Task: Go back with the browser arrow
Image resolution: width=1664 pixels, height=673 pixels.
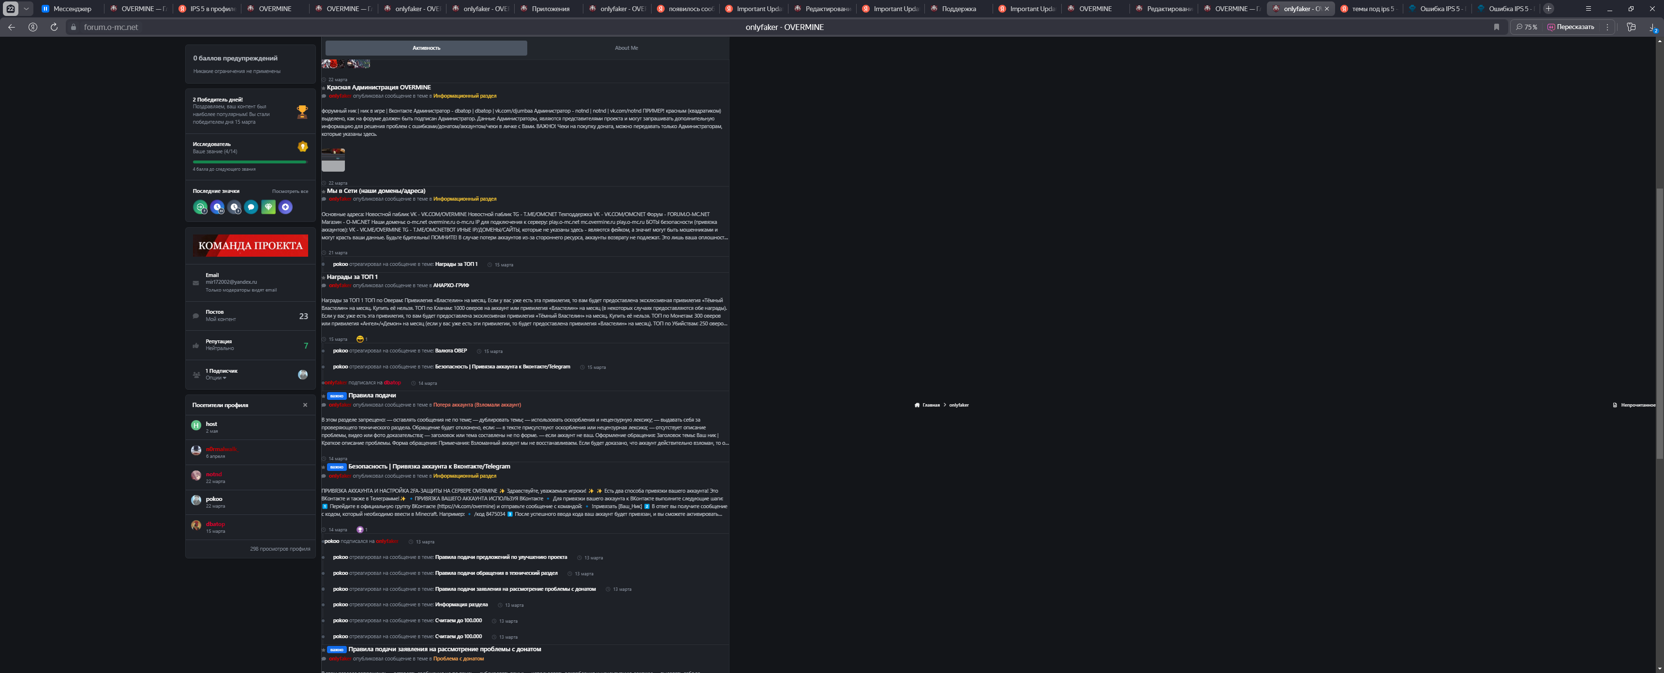Action: point(11,27)
